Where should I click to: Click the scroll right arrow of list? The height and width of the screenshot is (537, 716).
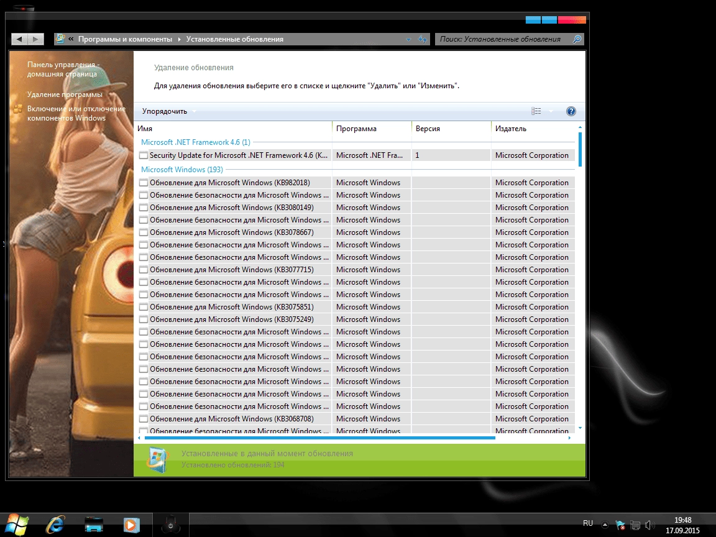tap(569, 438)
